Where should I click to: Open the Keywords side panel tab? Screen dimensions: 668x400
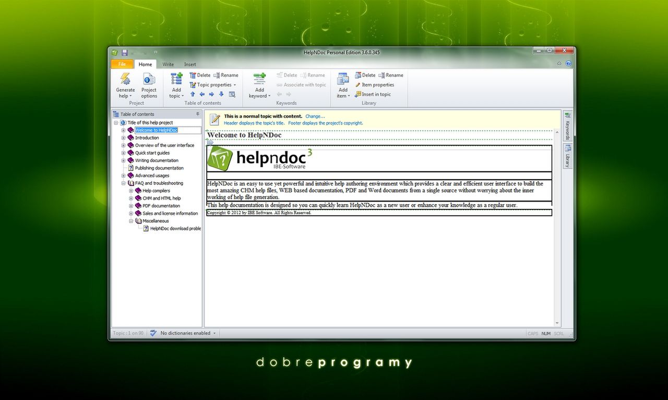point(567,126)
